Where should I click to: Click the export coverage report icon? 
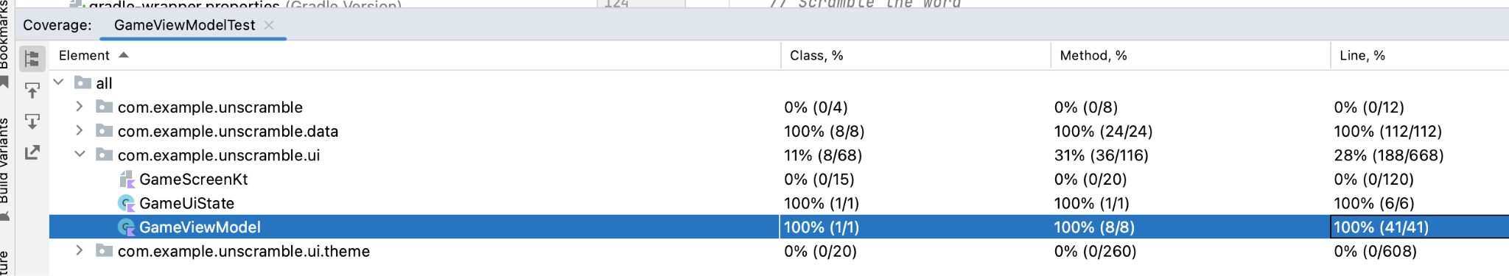32,152
